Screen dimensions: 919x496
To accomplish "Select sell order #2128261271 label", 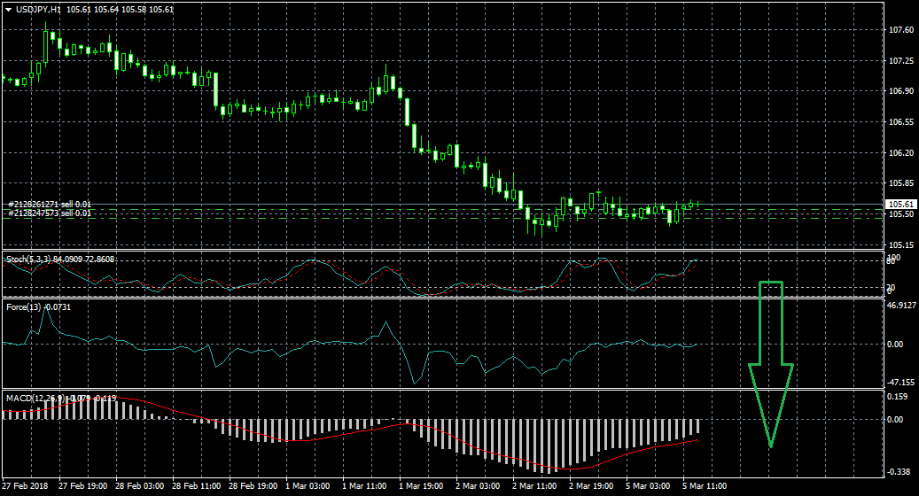I will click(50, 205).
